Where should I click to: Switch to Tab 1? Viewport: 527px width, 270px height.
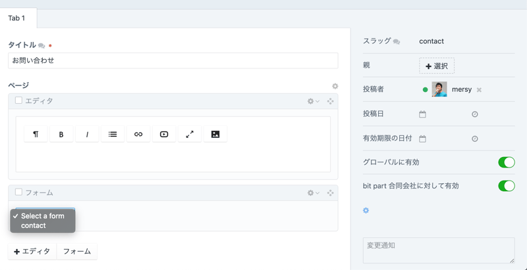[16, 18]
